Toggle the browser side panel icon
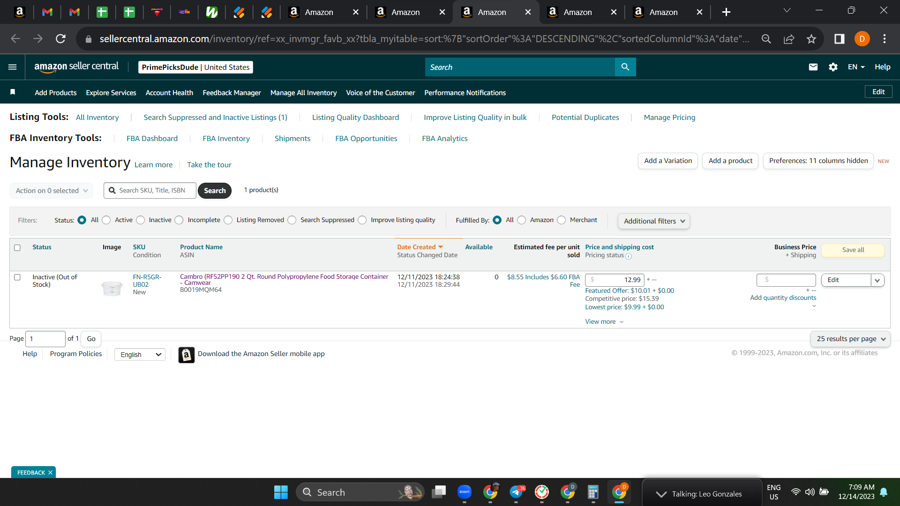Image resolution: width=900 pixels, height=506 pixels. [840, 39]
